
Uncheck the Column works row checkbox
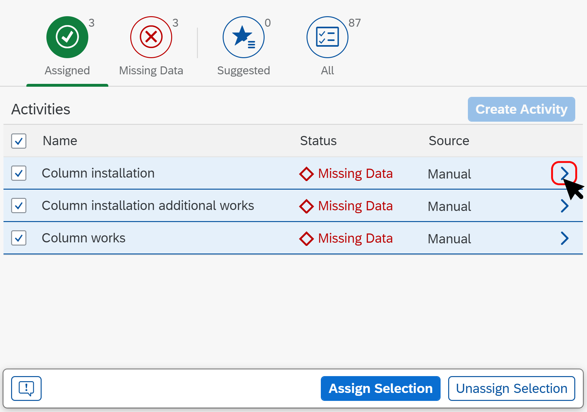coord(19,238)
